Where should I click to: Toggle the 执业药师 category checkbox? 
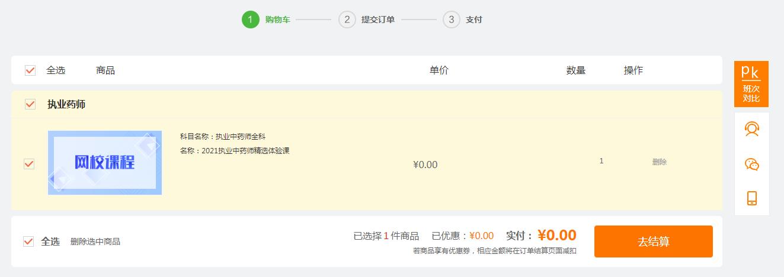pos(30,104)
